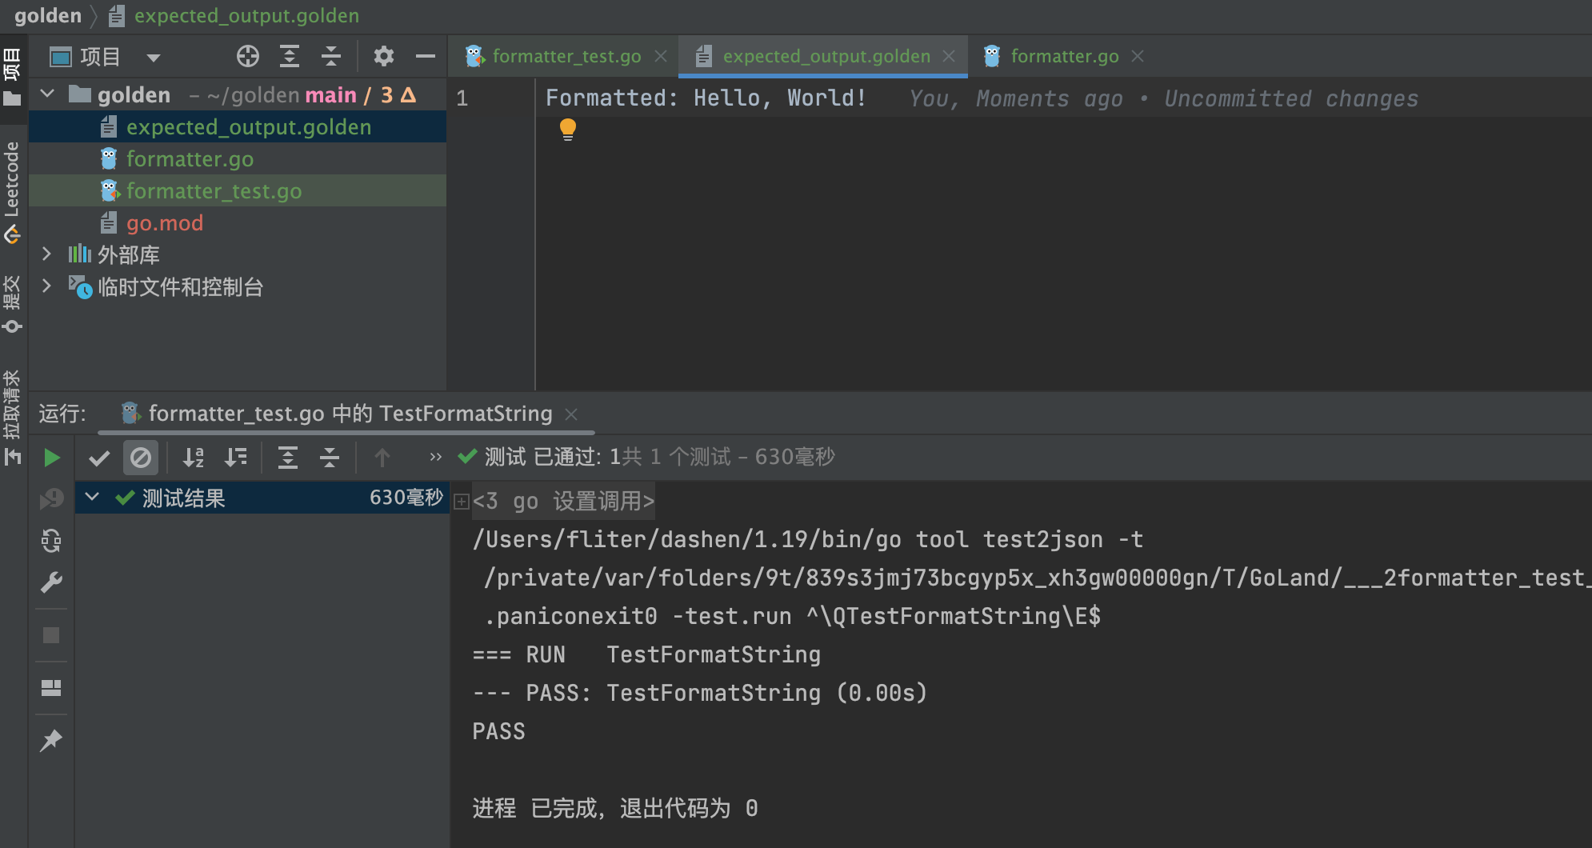Click the stop process square button
The width and height of the screenshot is (1592, 848).
tap(51, 635)
